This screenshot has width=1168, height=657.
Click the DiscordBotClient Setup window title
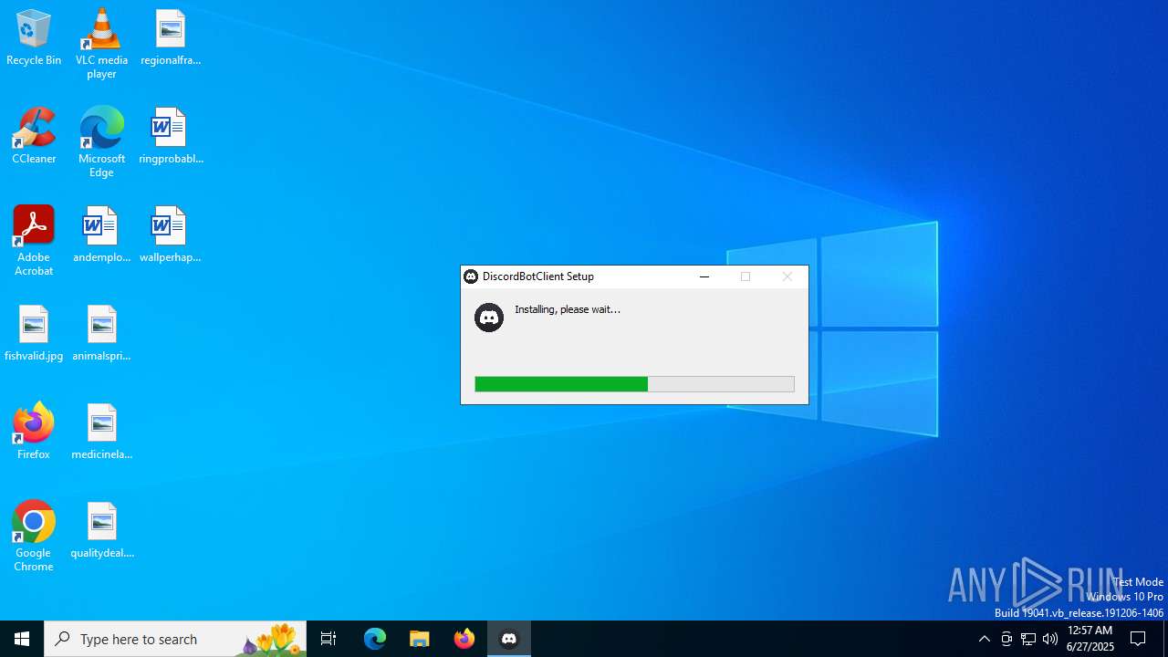tap(538, 276)
